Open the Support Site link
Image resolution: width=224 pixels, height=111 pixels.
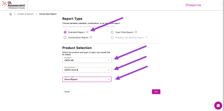[x=195, y=5]
